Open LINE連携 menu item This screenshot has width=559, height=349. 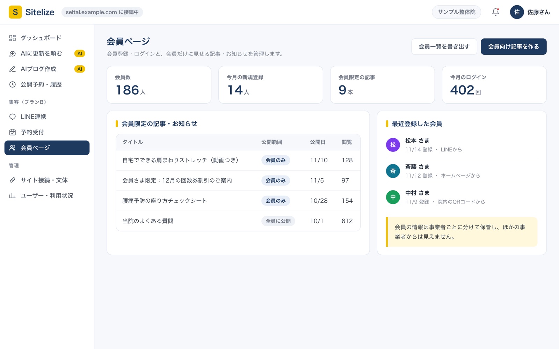tap(47, 117)
